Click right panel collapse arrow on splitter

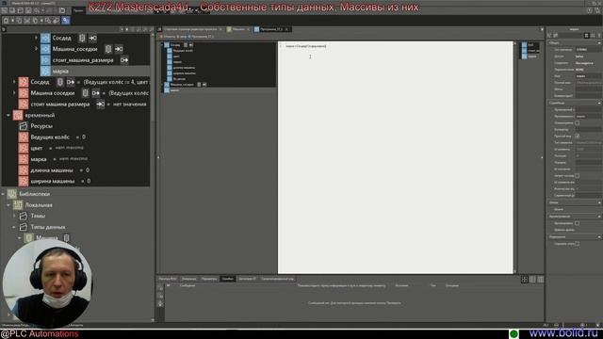pyautogui.click(x=543, y=157)
